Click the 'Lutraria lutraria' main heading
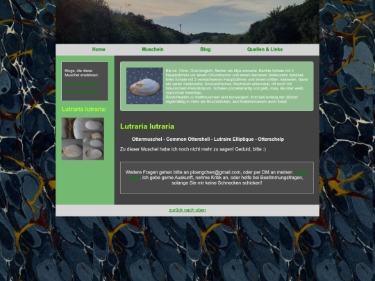The width and height of the screenshot is (375, 281). pos(147,126)
